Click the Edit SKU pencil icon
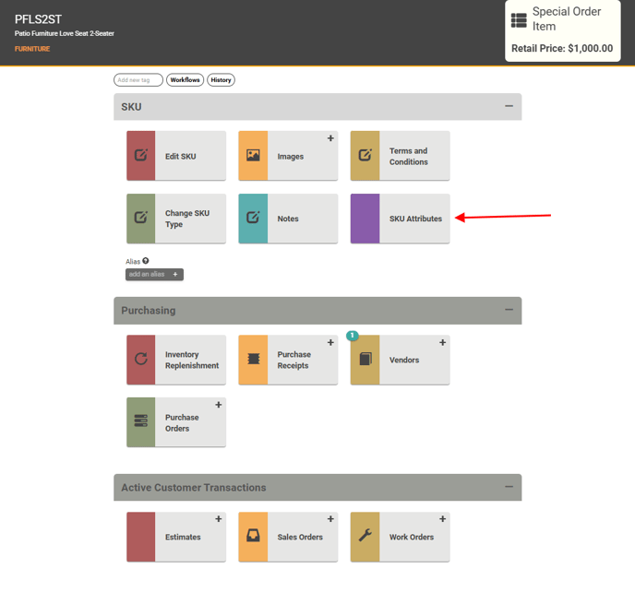The width and height of the screenshot is (635, 604). click(141, 156)
